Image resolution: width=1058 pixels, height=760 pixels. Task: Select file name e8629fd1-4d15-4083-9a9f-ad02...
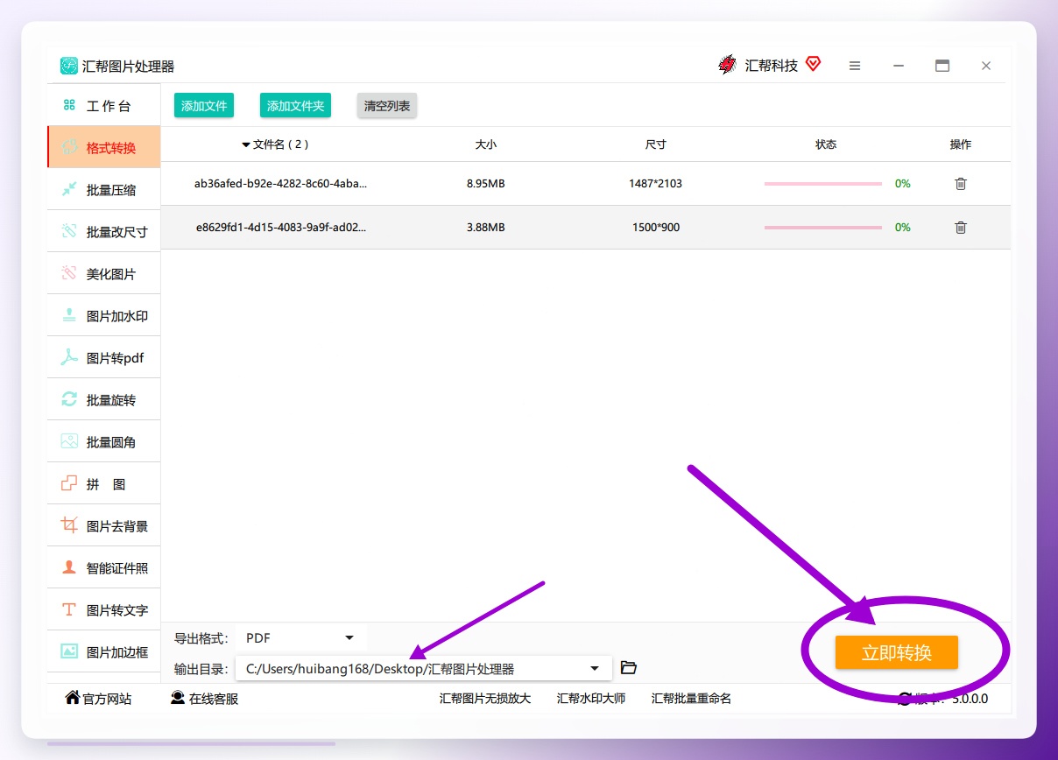click(x=281, y=228)
